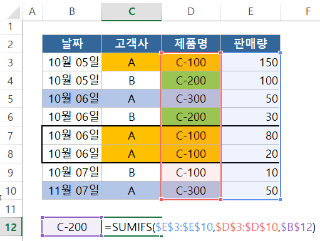The width and height of the screenshot is (320, 241).
Task: Select the 30 sales cell
Action: coord(250,117)
